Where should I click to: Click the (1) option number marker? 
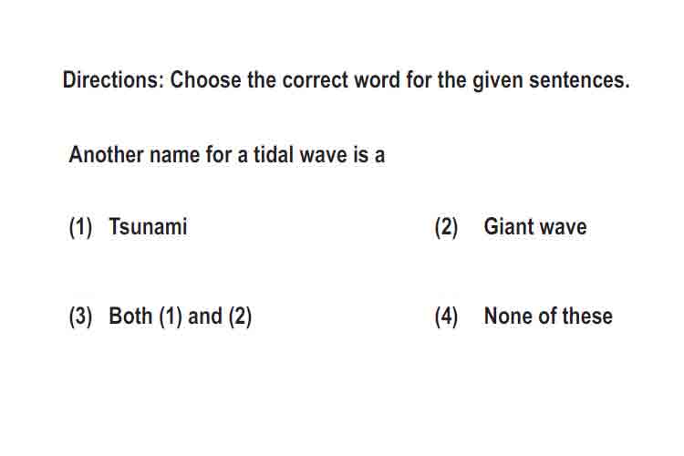tap(80, 227)
